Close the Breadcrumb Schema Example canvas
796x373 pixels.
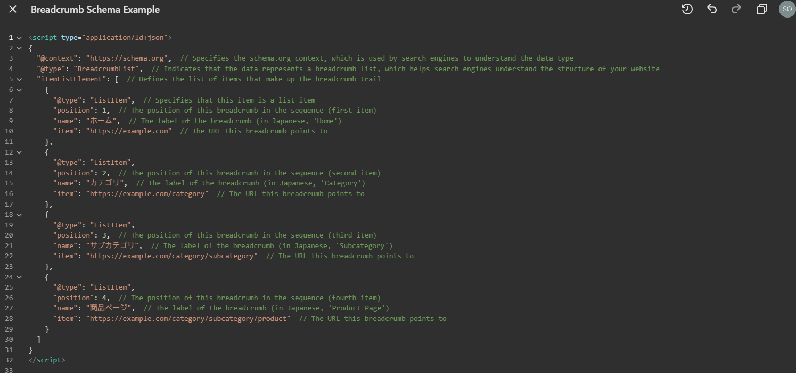(x=13, y=10)
